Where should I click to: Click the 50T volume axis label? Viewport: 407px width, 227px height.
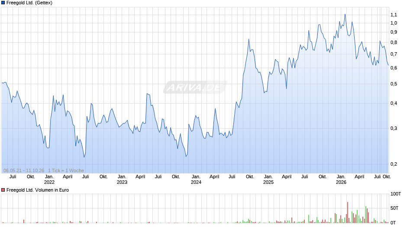pos(394,208)
